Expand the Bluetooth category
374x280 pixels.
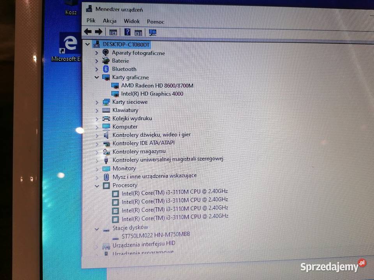pos(97,69)
